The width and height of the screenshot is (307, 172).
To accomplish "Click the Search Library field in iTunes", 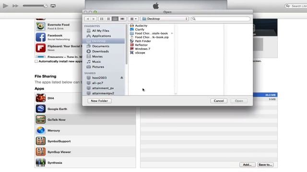I will click(x=296, y=6).
